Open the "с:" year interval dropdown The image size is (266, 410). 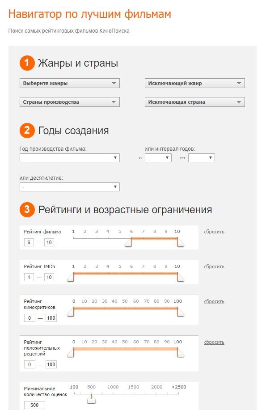[157, 157]
